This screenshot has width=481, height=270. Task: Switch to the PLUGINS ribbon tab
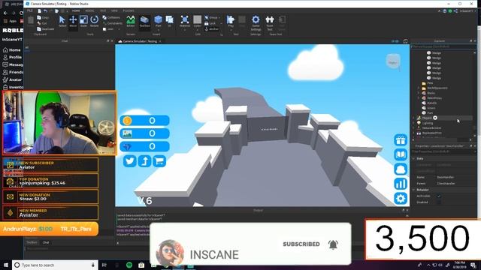point(129,10)
